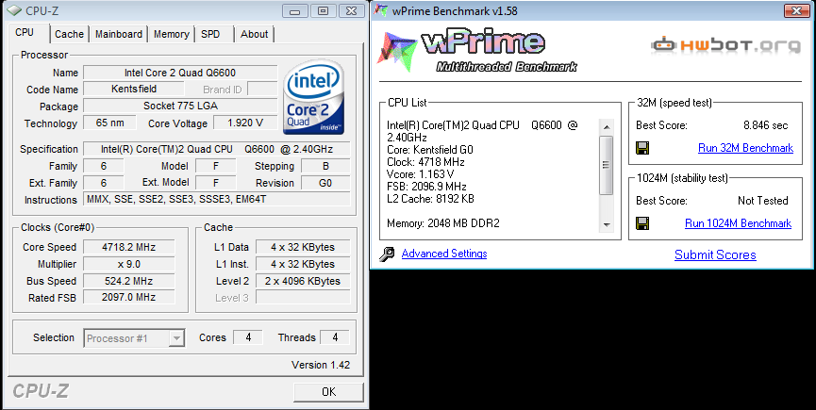Click the Core Voltage value 1.920 V
The width and height of the screenshot is (816, 410).
point(245,123)
